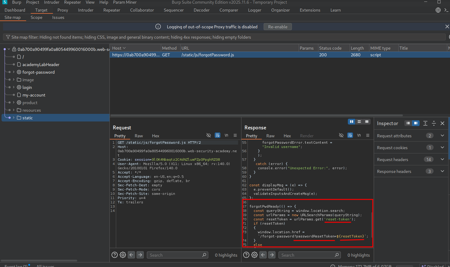
Task: Click the site map tree horizontal scrollbar
Action: click(39, 261)
